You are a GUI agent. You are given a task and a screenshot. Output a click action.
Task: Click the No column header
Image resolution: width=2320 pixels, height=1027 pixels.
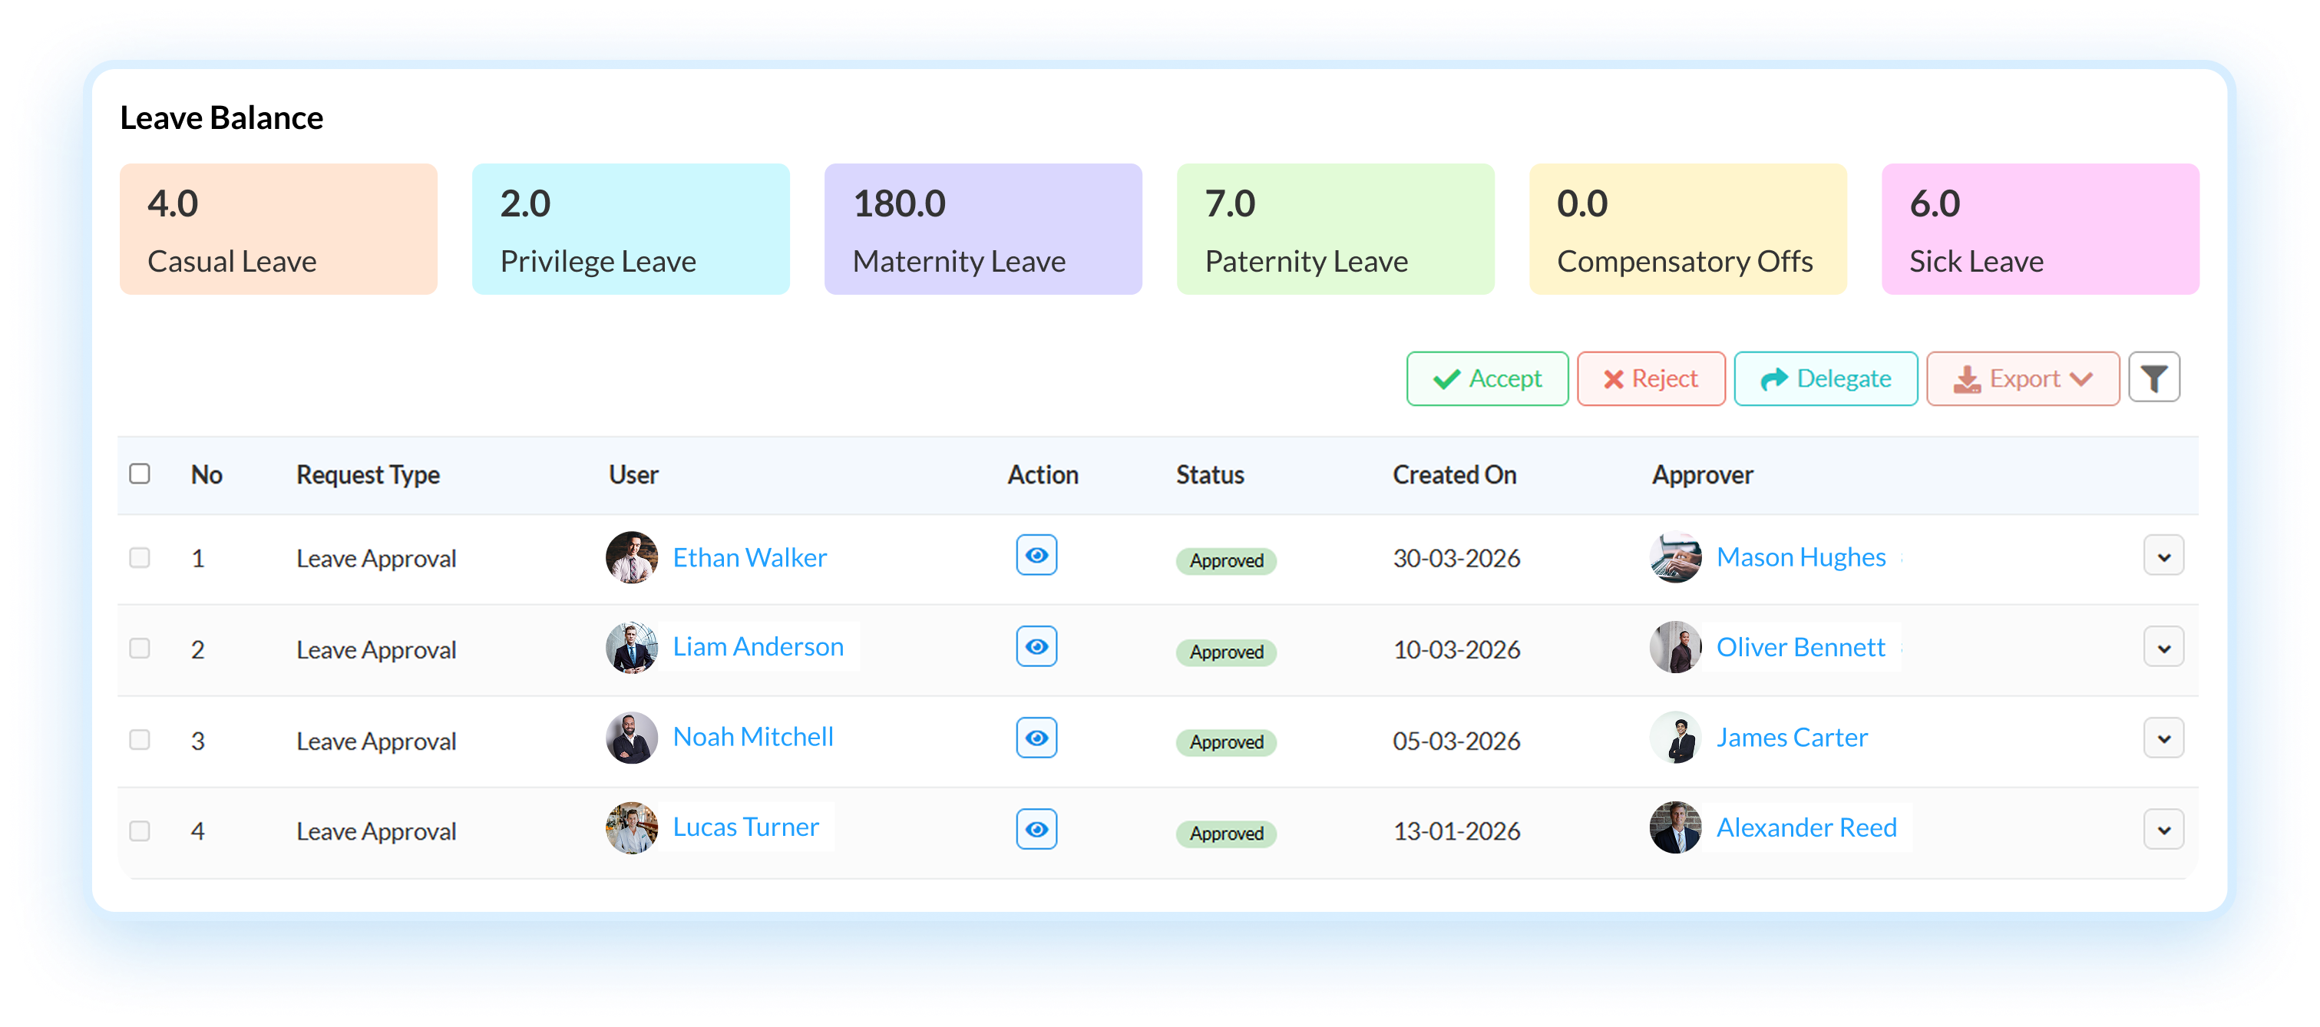point(207,474)
